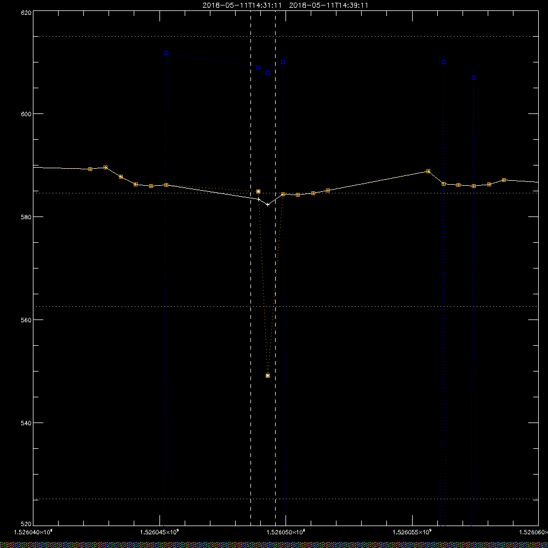Image resolution: width=548 pixels, height=548 pixels.
Task: Click the end timestamp 2018-05-11T14:39:11 in title
Action: [x=328, y=5]
